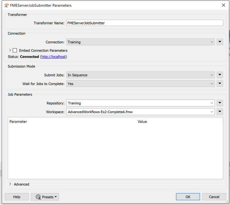The height and width of the screenshot is (205, 230).
Task: Open the Workspace dropdown list
Action: tap(140, 112)
